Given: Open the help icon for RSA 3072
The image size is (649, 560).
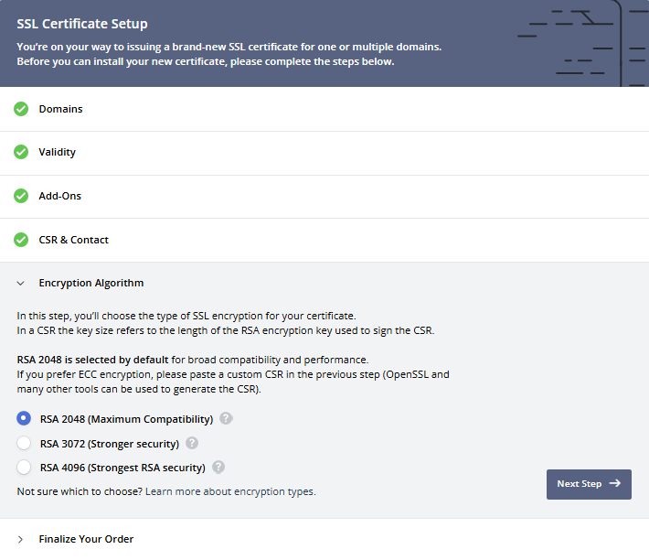Looking at the screenshot, I should click(x=192, y=443).
